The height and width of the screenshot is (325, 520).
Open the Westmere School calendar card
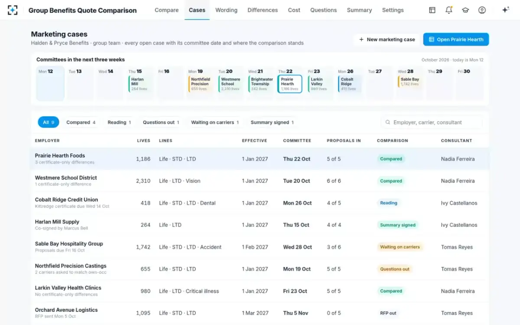tap(231, 84)
